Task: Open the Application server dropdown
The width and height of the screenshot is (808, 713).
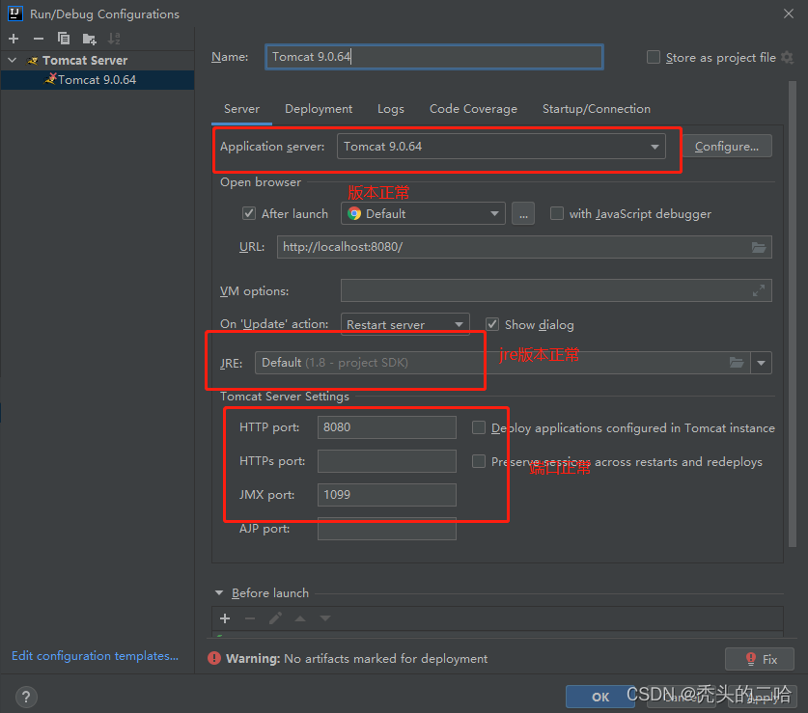Action: pos(501,147)
